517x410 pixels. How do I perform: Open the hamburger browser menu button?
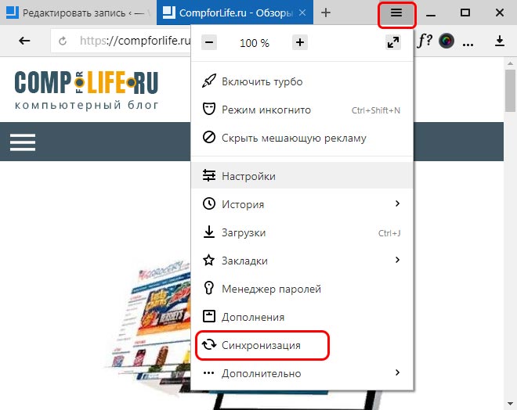click(396, 13)
